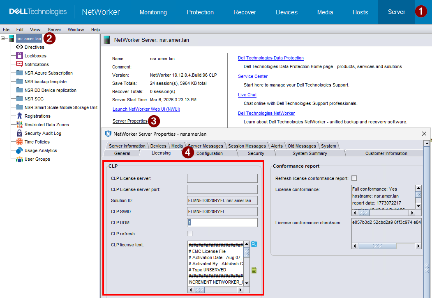Switch to the Session Messages tab

(x=247, y=146)
